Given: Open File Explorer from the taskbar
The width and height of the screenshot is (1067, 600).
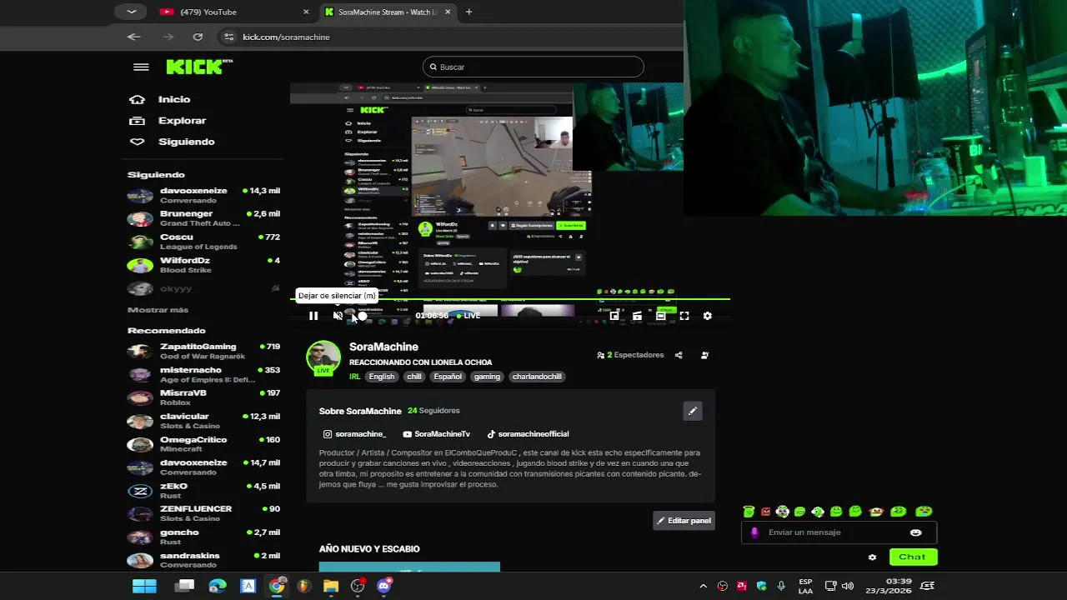Looking at the screenshot, I should click(x=331, y=586).
